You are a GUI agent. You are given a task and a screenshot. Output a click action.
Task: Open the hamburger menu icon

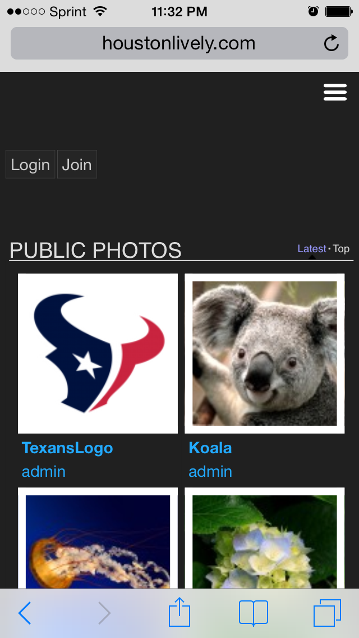click(x=335, y=93)
